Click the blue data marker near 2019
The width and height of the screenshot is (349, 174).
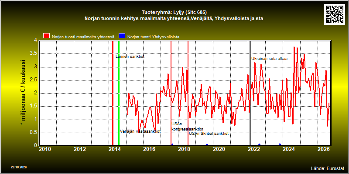click(x=207, y=145)
